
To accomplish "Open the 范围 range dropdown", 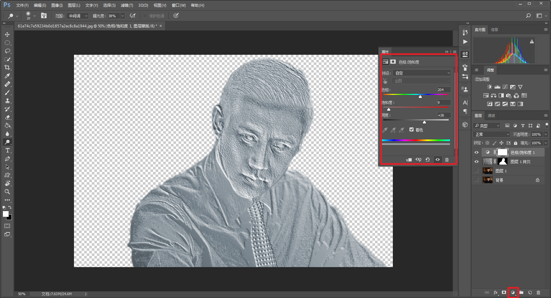I will coord(77,16).
